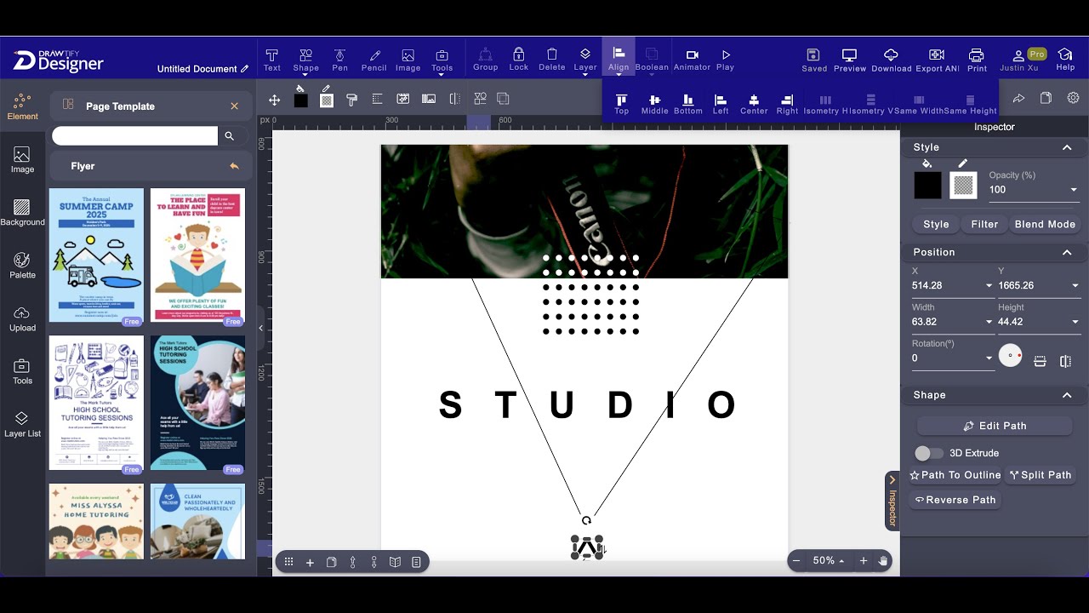Click the stroke color swatch in toolbar
This screenshot has height=613, width=1089.
coord(326,101)
